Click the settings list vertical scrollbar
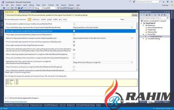This screenshot has height=110, width=174. click(137, 46)
